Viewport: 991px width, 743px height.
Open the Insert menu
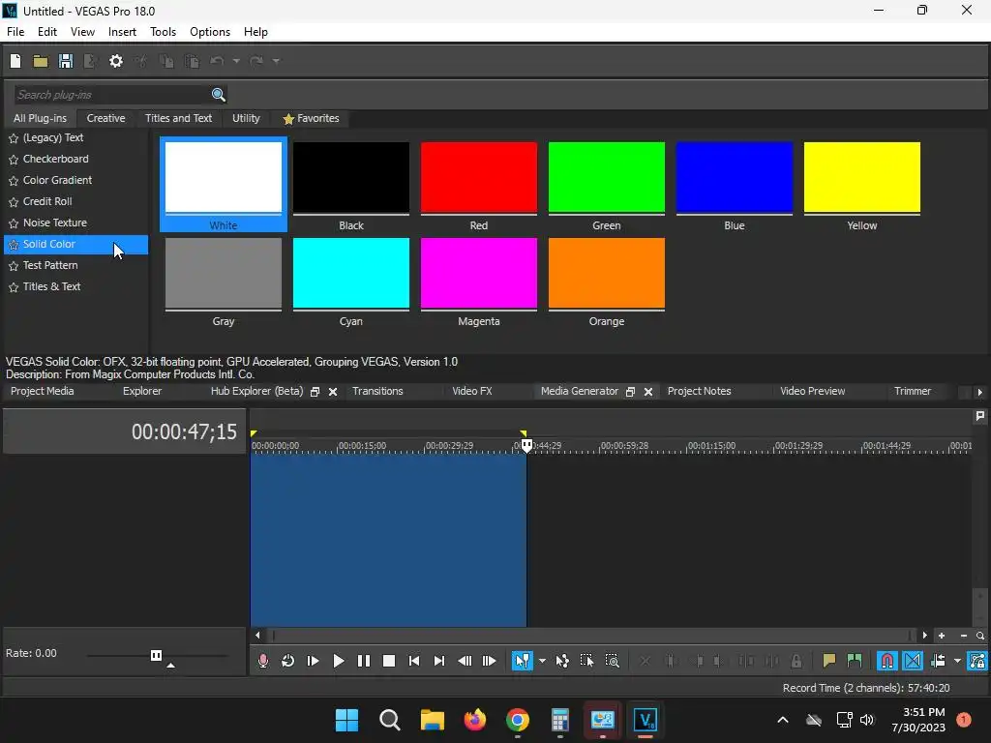pyautogui.click(x=122, y=32)
